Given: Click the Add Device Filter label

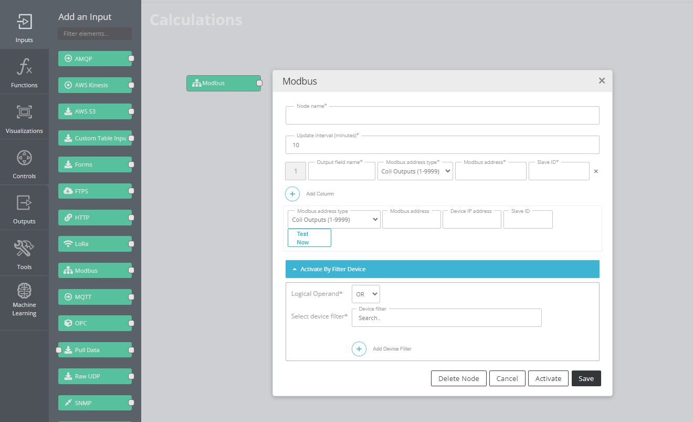Looking at the screenshot, I should coord(392,349).
